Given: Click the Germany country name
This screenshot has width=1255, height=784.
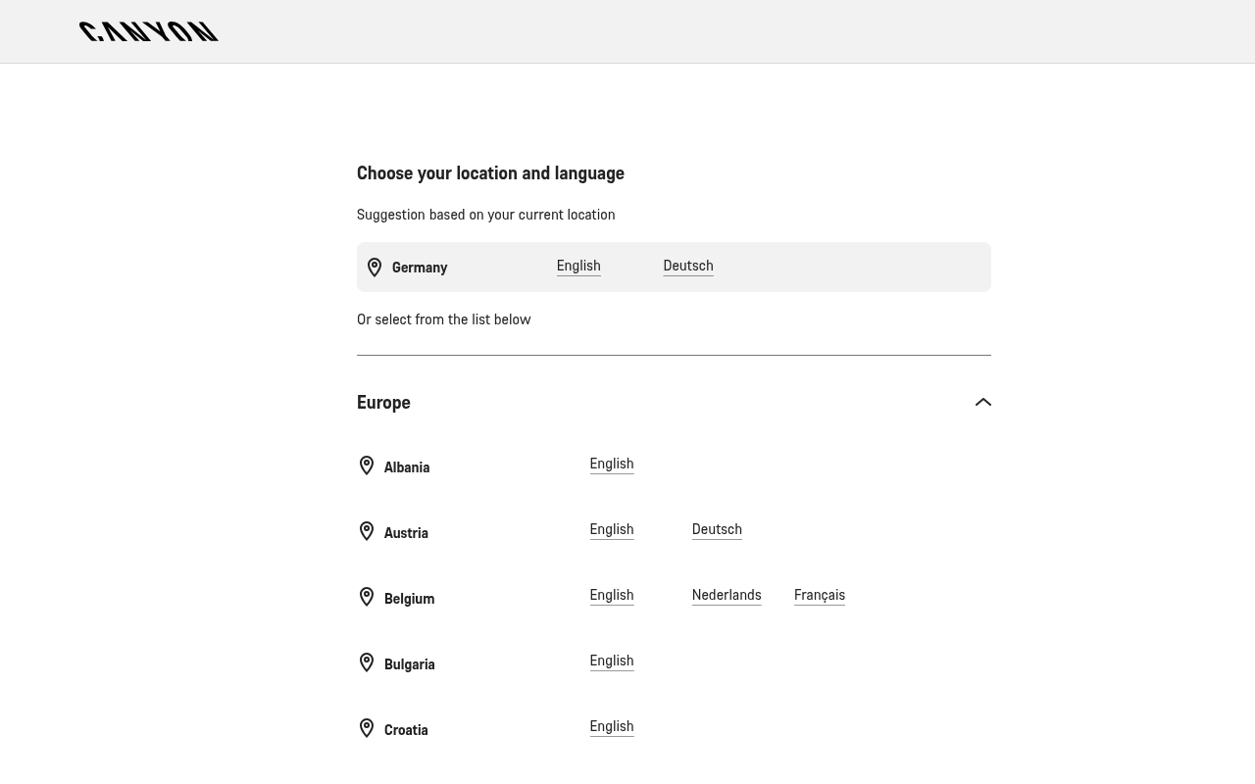Looking at the screenshot, I should pos(420,268).
